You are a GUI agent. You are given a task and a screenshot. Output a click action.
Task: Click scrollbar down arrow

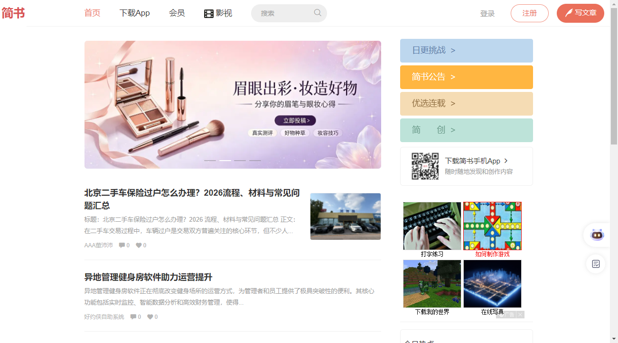614,339
